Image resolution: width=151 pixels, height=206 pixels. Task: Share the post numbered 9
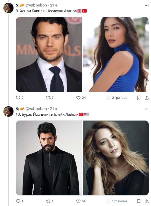(147, 98)
